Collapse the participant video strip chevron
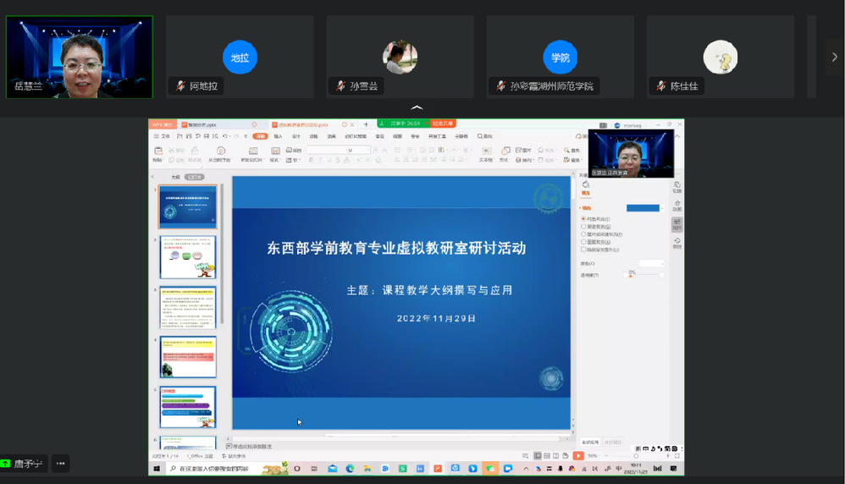 coord(417,108)
